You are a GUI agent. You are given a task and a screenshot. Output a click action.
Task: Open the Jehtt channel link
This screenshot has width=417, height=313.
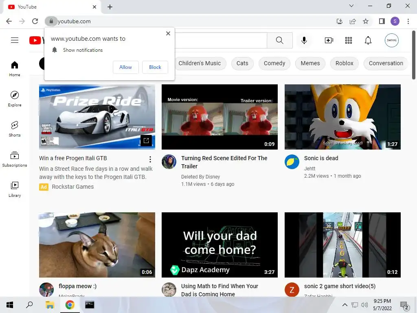click(309, 168)
